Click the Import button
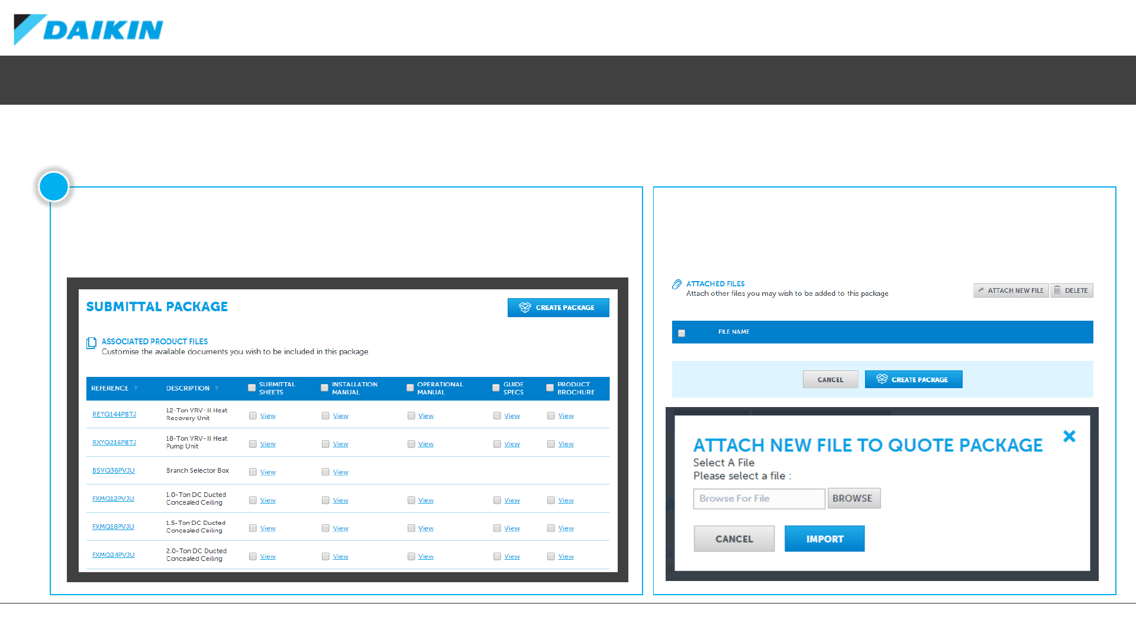The height and width of the screenshot is (639, 1136). click(824, 539)
